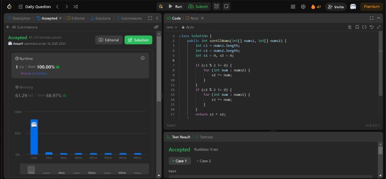Switch to the Description tab
This screenshot has height=179, width=386.
[x=19, y=18]
